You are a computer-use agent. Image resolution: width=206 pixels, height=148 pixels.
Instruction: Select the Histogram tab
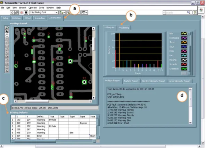point(109,27)
